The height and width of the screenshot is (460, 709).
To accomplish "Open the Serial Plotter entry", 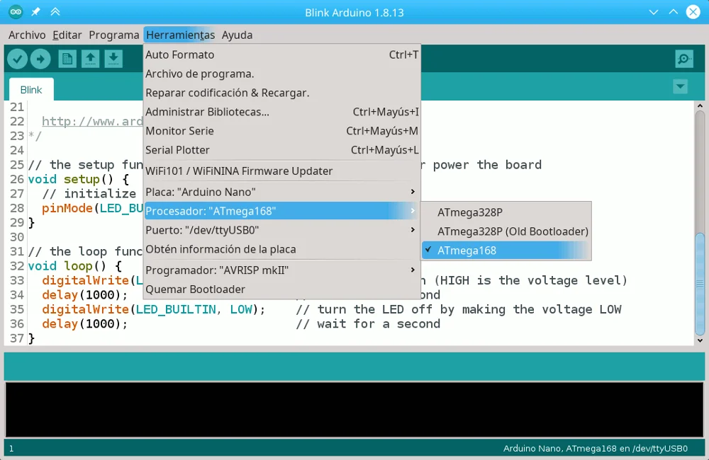I will (x=282, y=150).
